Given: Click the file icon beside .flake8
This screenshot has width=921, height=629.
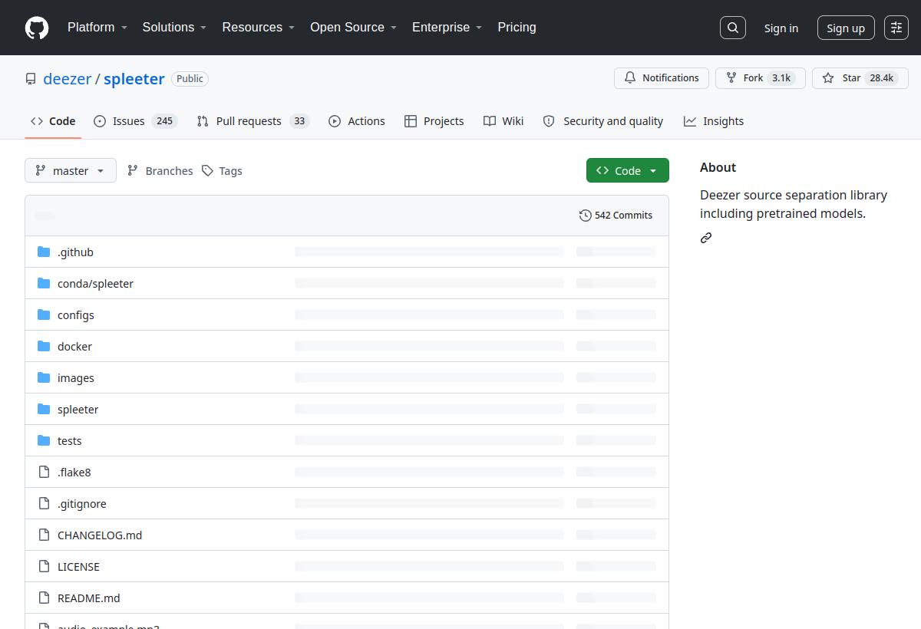Looking at the screenshot, I should click(x=44, y=472).
